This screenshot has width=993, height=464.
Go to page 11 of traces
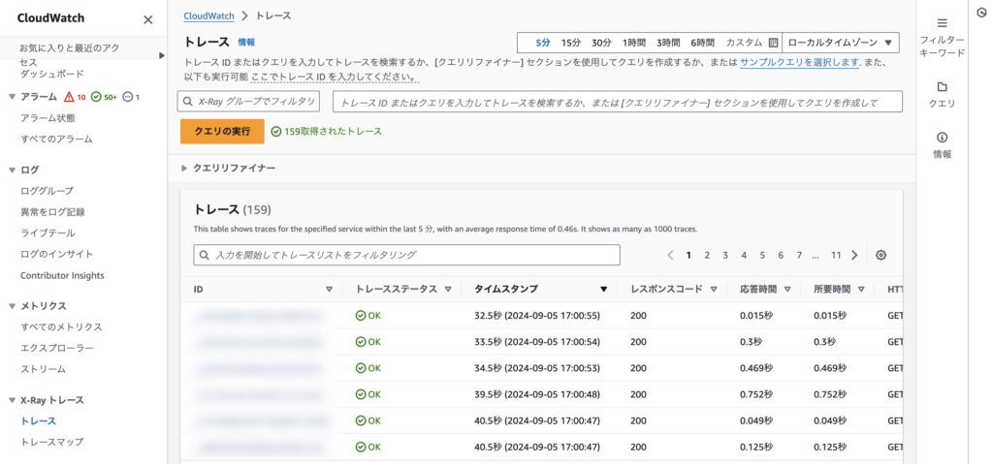point(836,255)
